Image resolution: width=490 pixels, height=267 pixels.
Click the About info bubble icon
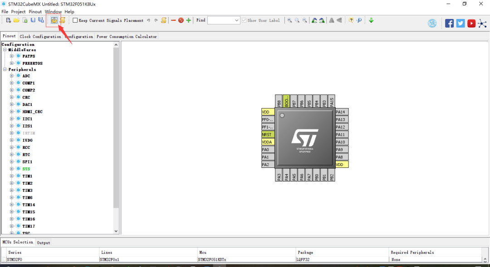click(x=359, y=20)
